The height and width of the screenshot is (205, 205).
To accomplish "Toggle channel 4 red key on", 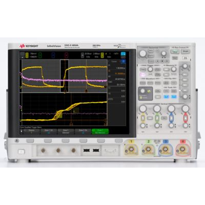I will [x=186, y=118].
